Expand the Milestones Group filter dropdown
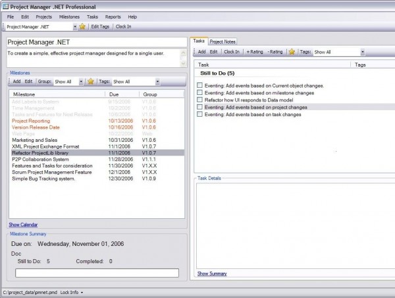Image resolution: width=395 pixels, height=298 pixels. pos(80,82)
